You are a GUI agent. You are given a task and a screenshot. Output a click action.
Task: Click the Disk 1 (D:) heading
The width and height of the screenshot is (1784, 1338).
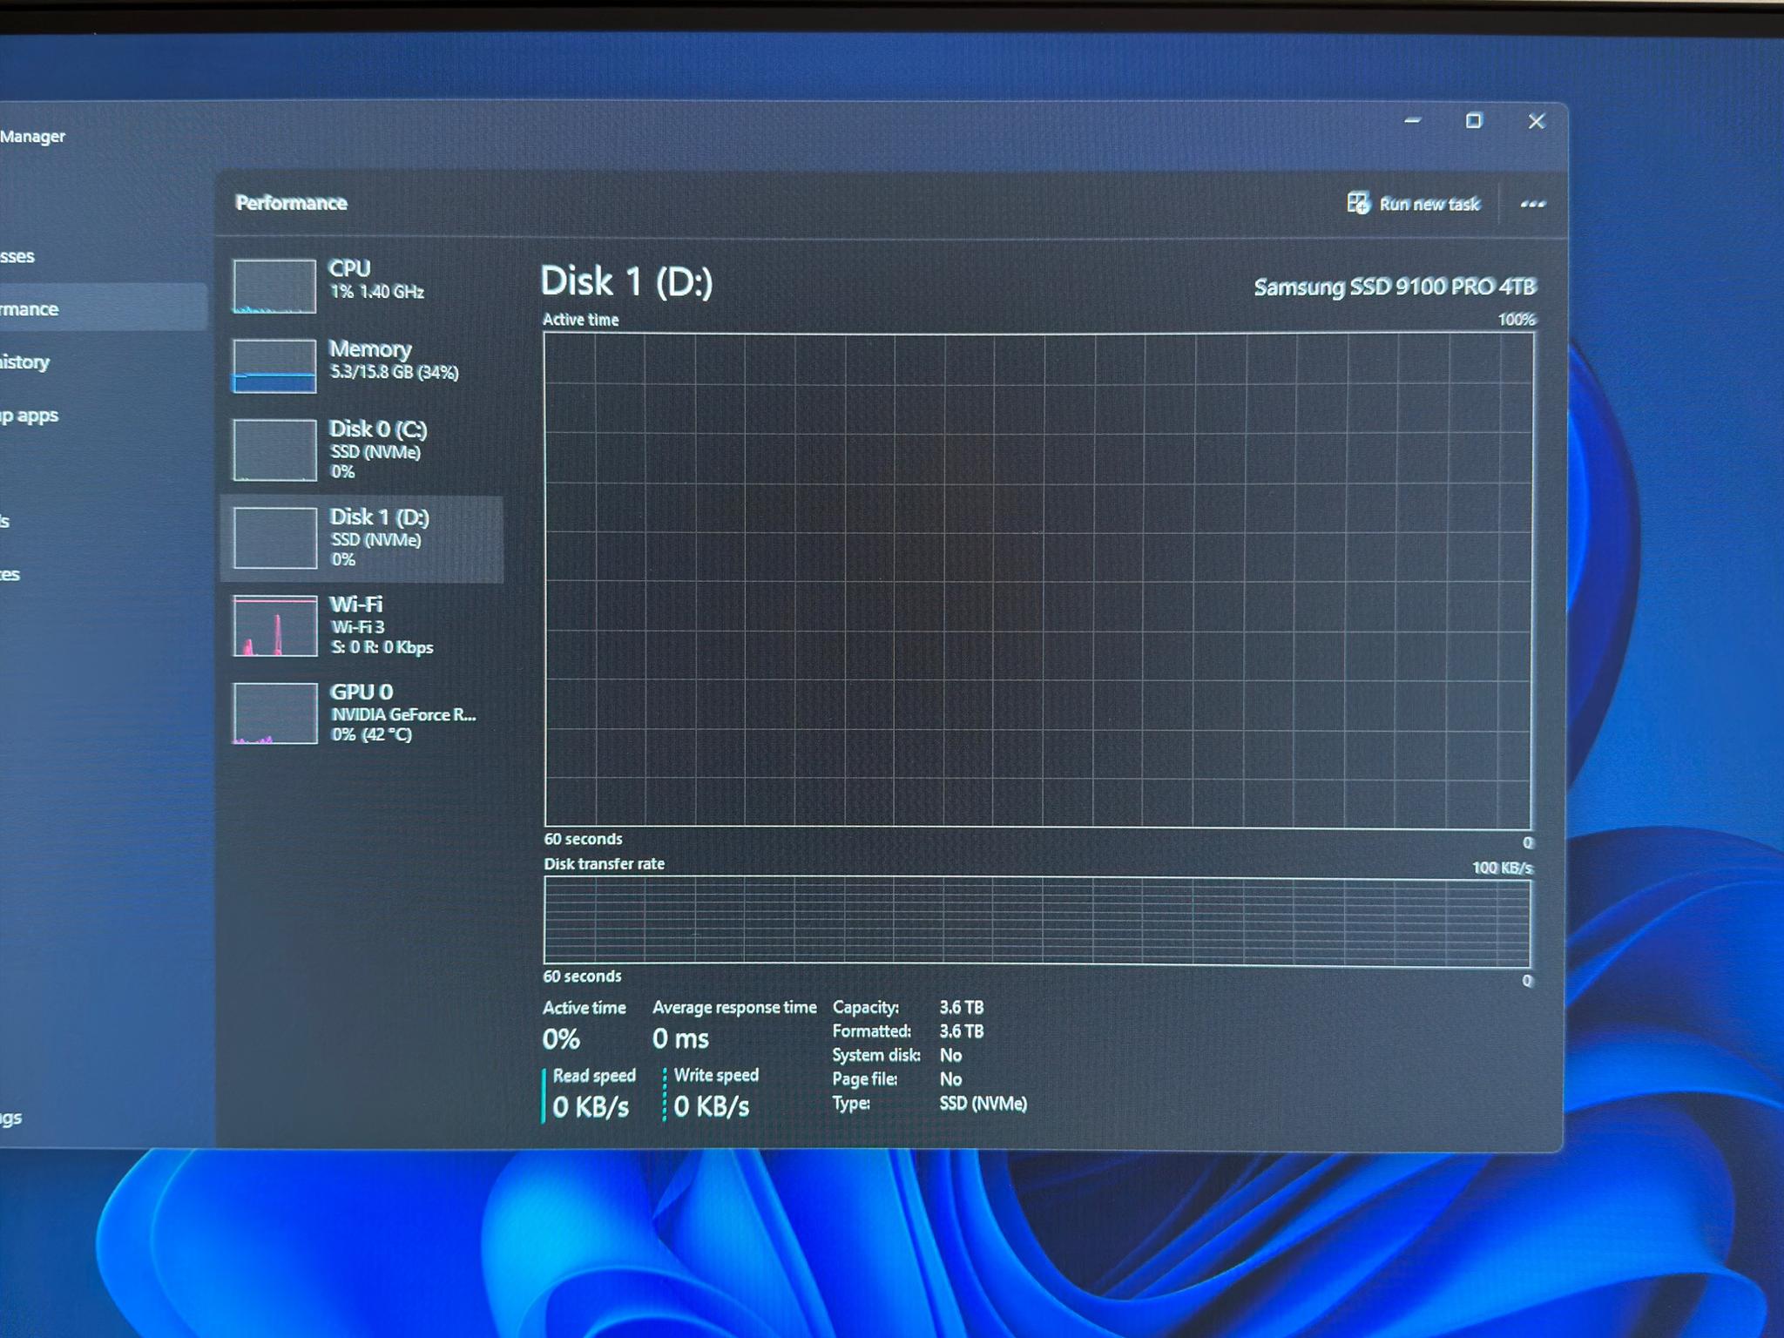tap(626, 281)
